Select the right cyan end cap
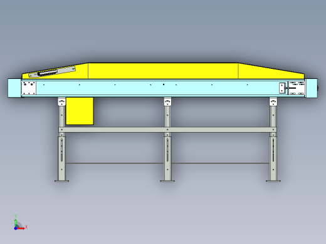Image resolution: width=326 pixels, height=244 pixels. pyautogui.click(x=312, y=88)
